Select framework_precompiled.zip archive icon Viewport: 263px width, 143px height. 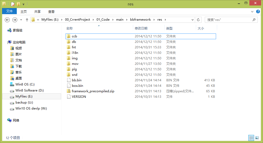68,91
